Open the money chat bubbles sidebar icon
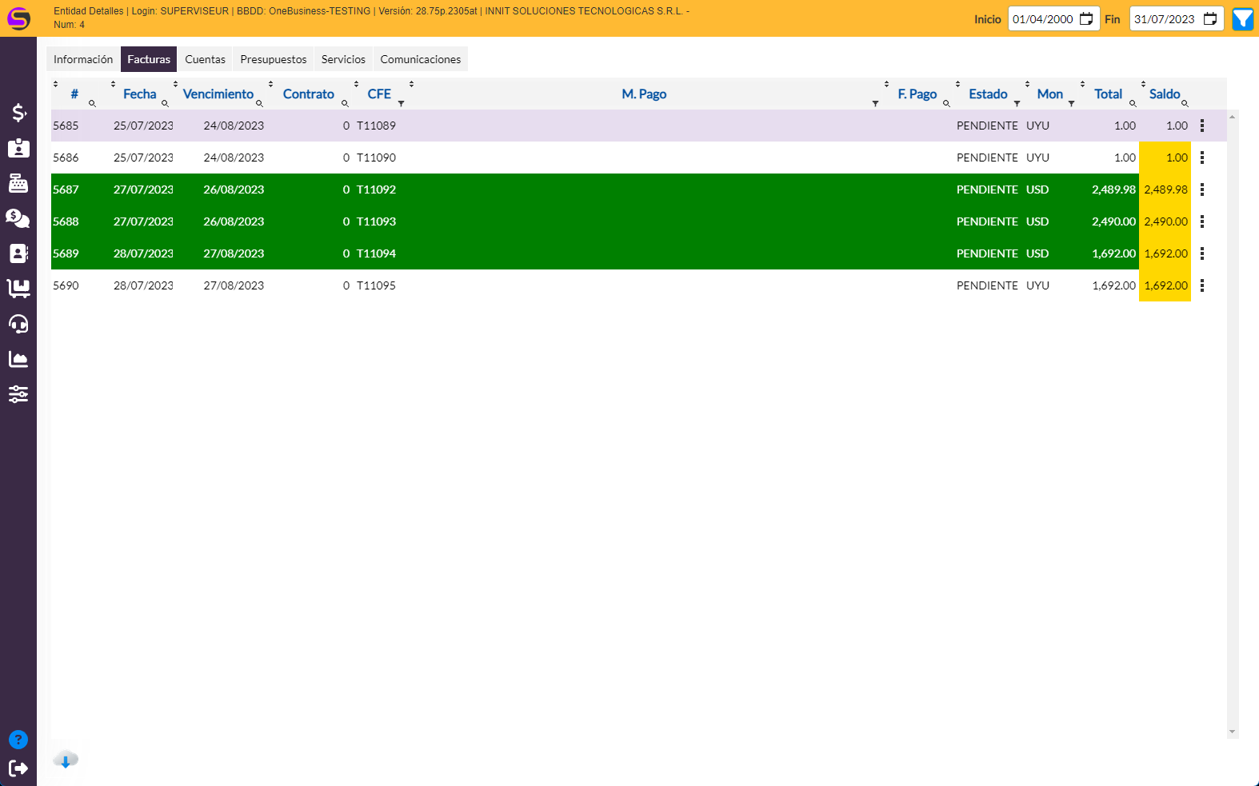The width and height of the screenshot is (1259, 786). tap(18, 218)
